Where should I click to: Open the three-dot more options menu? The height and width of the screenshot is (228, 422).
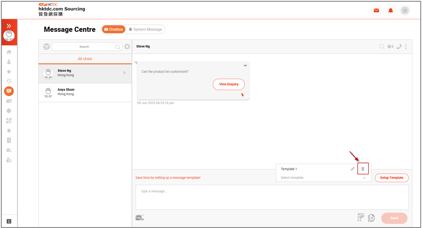pyautogui.click(x=406, y=47)
